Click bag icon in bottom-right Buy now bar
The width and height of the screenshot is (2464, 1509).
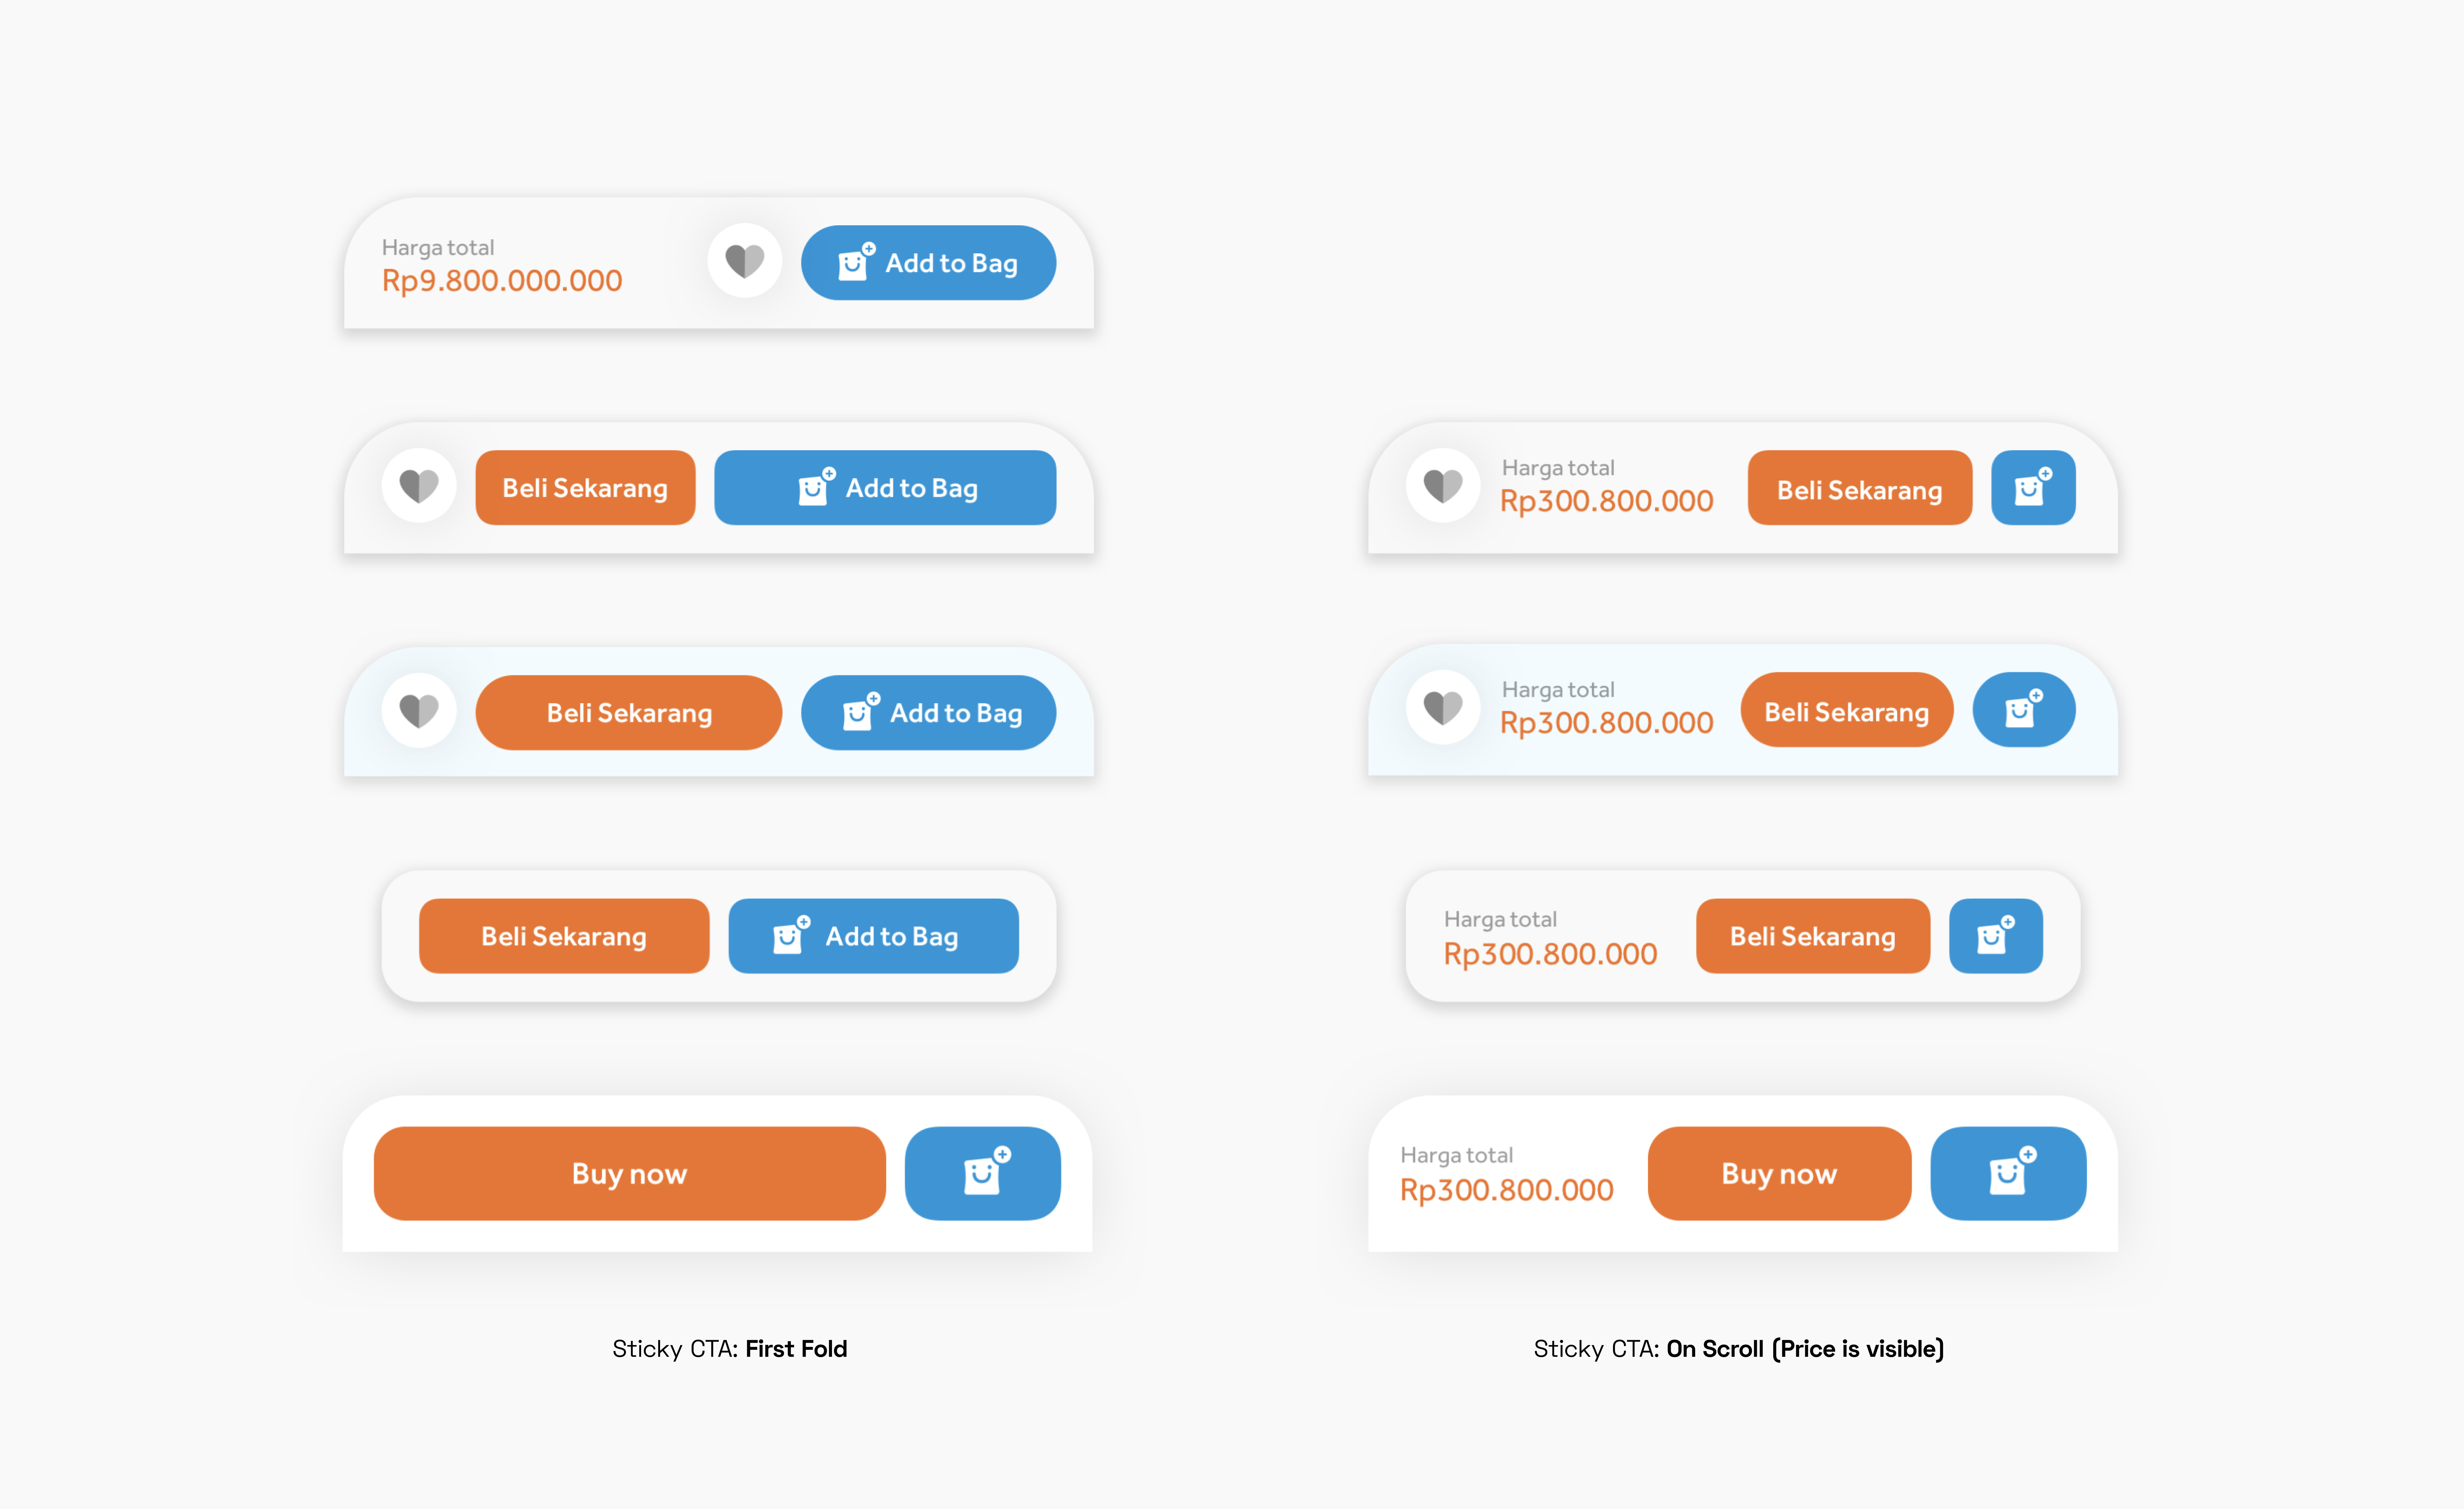tap(2008, 1173)
